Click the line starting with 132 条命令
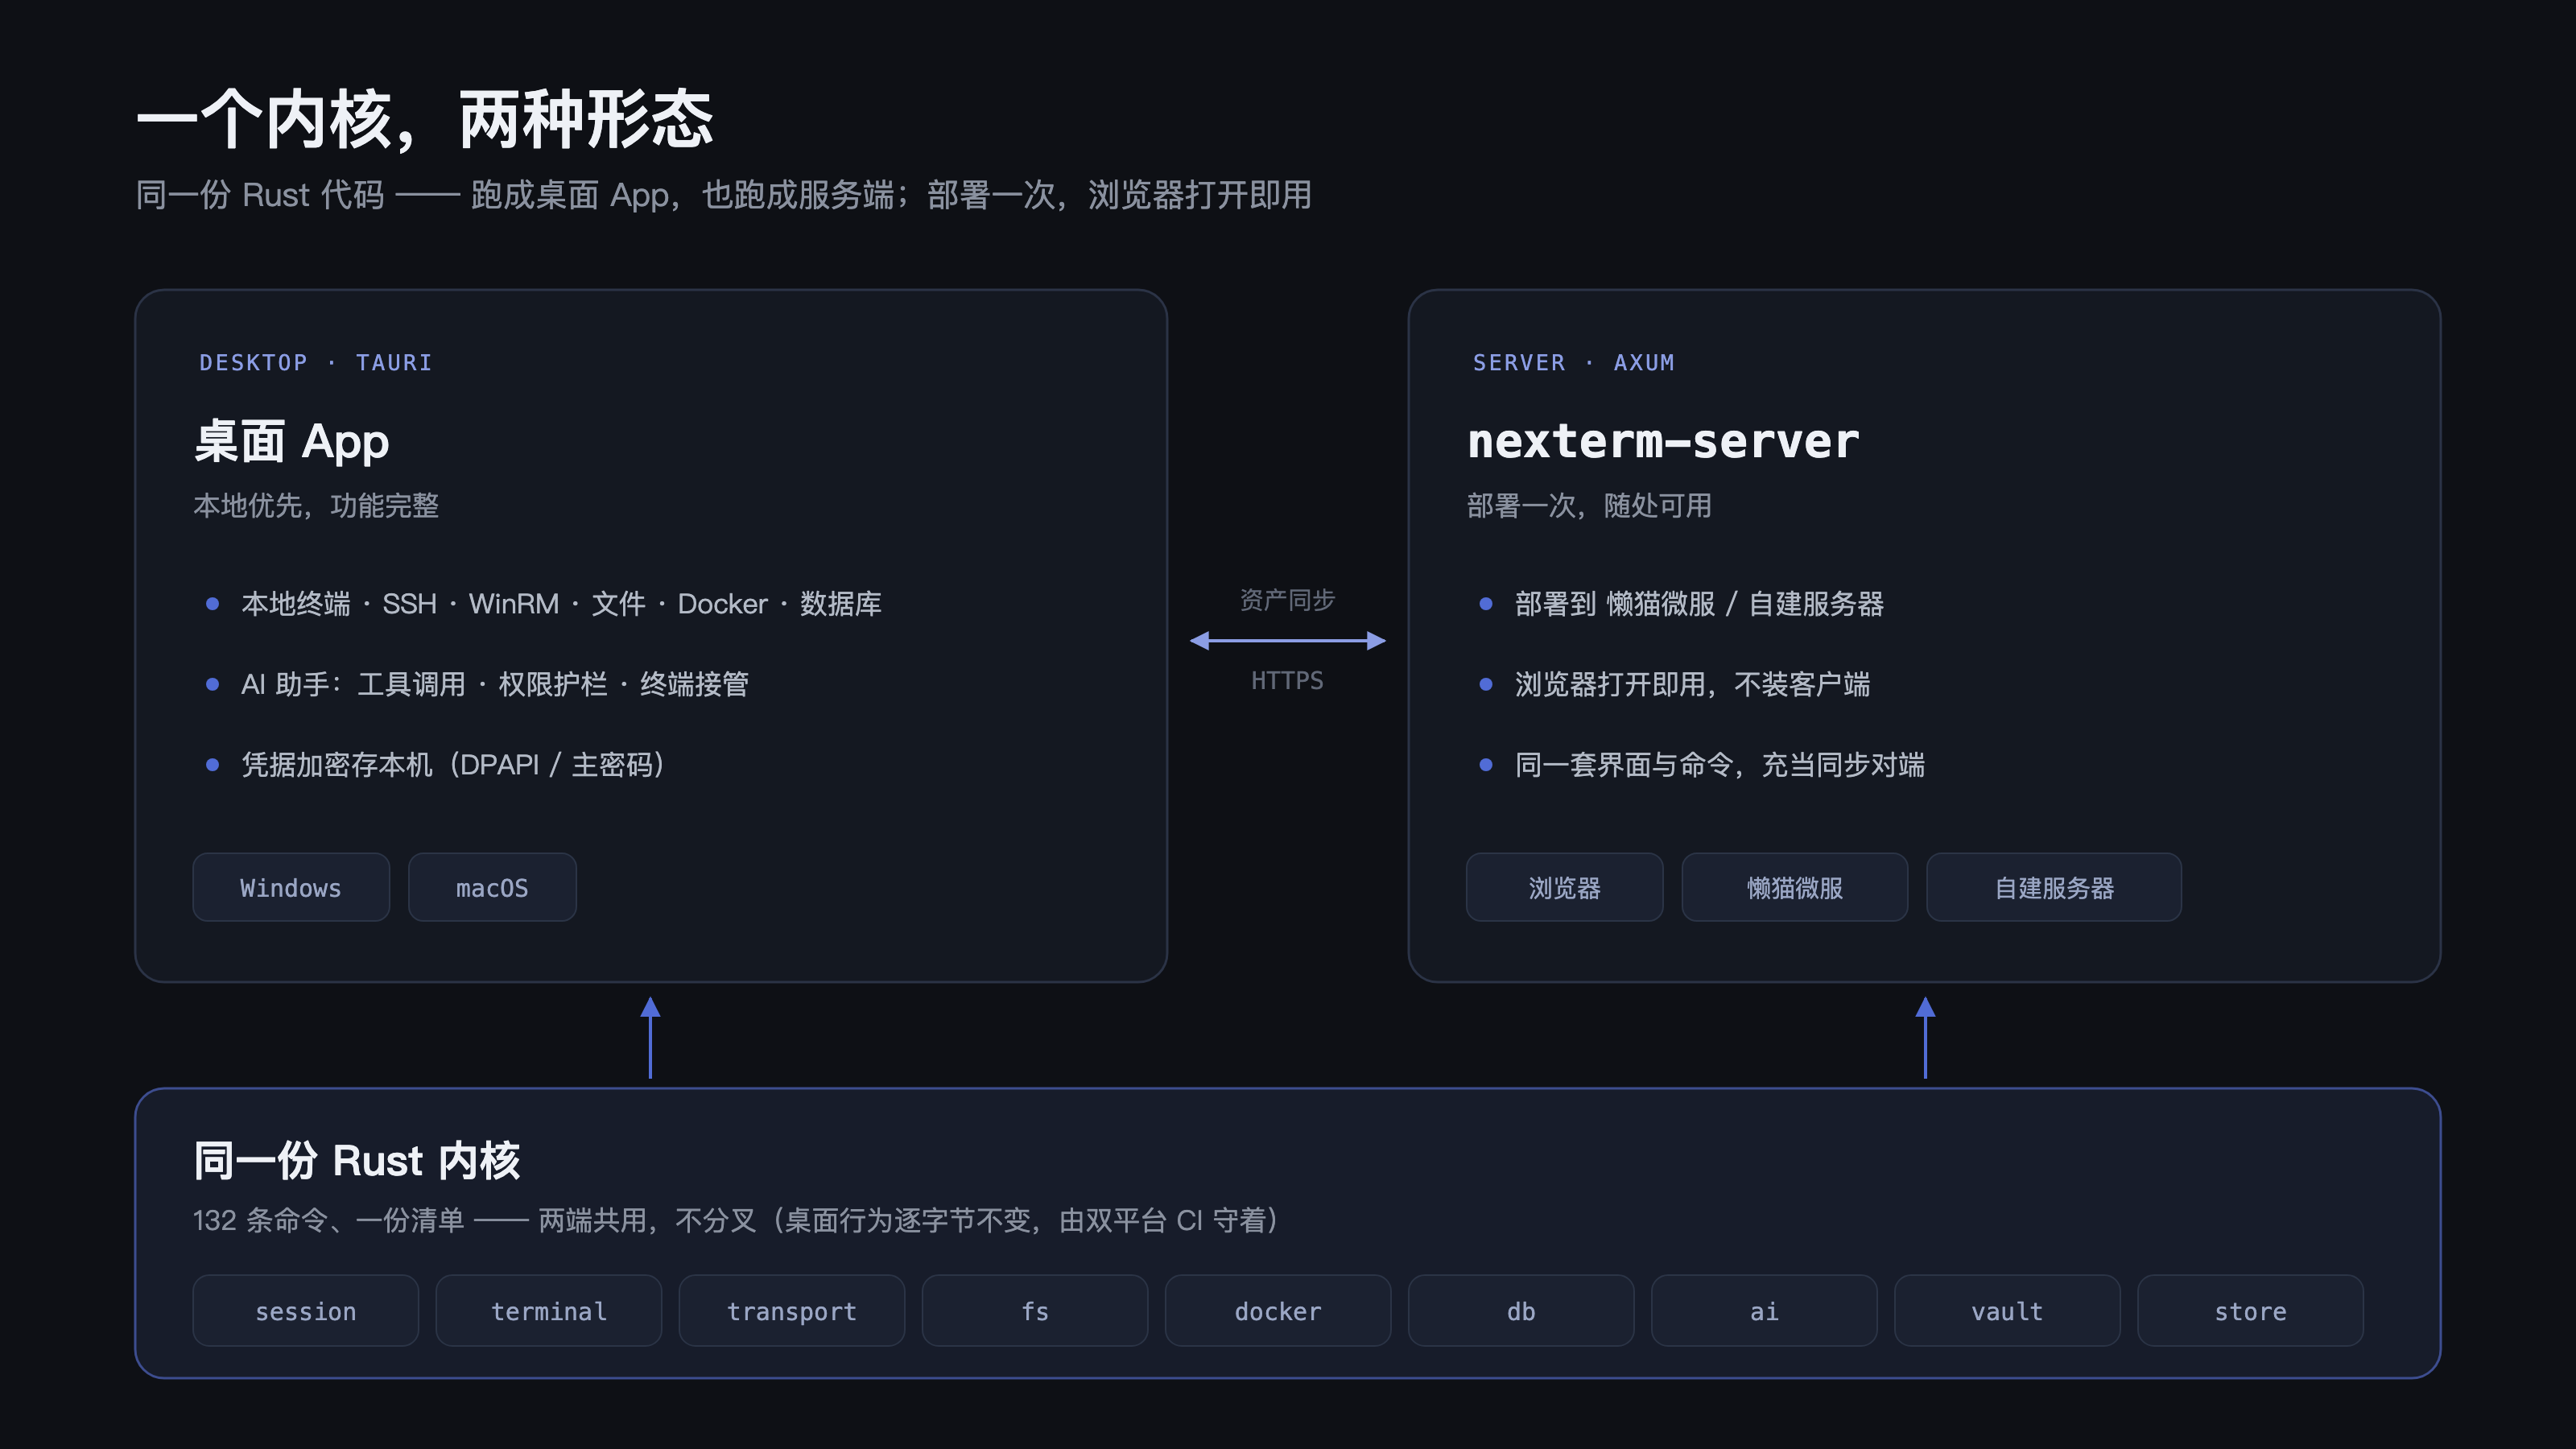This screenshot has width=2576, height=1449. 735,1221
